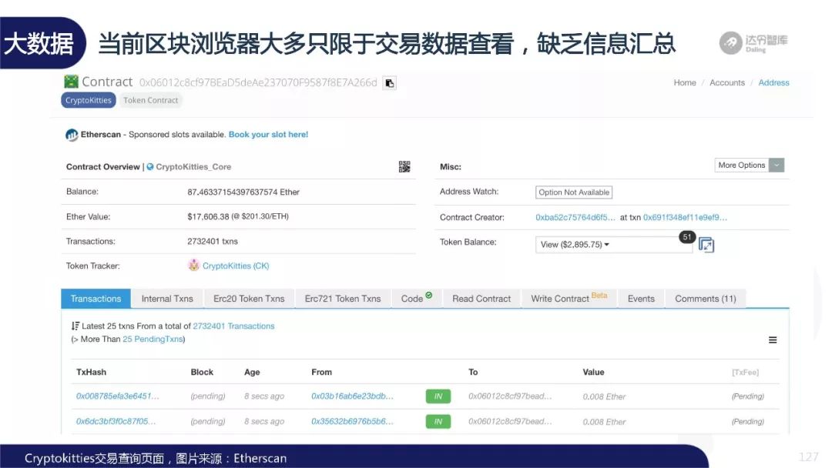Image resolution: width=832 pixels, height=468 pixels.
Task: Open the Internal Txns tab
Action: [x=167, y=299]
